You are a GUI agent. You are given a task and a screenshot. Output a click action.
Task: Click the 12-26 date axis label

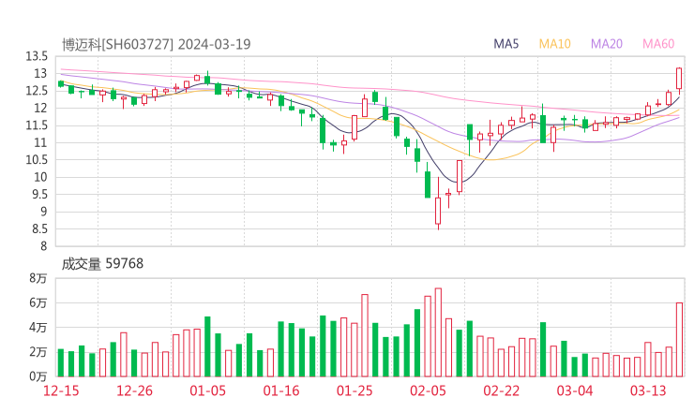[x=134, y=390]
